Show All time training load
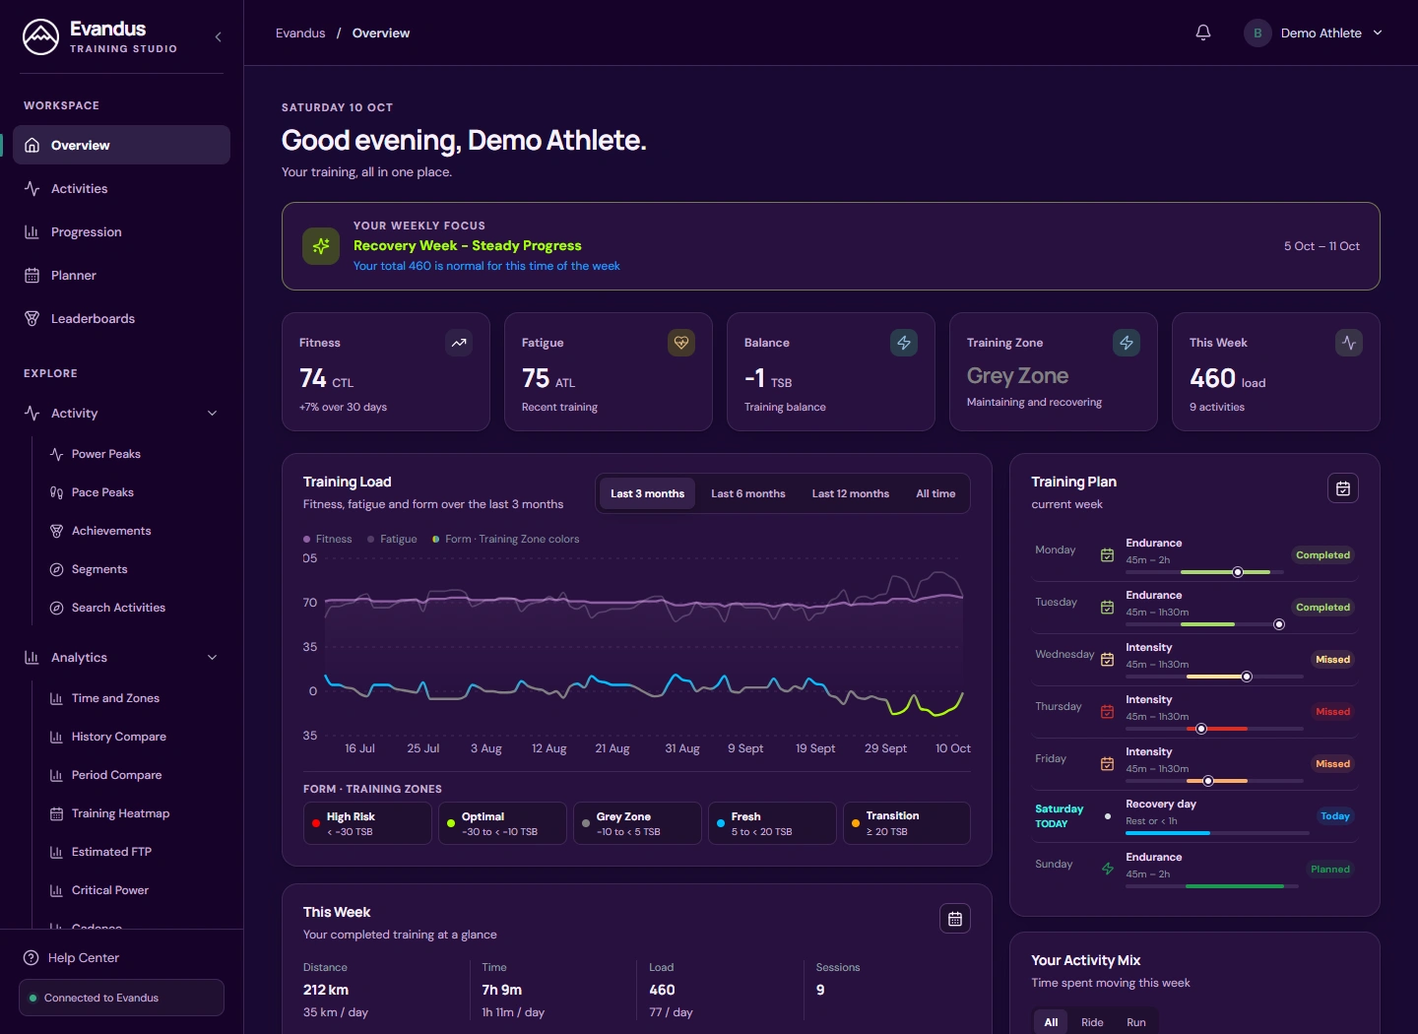 point(935,493)
